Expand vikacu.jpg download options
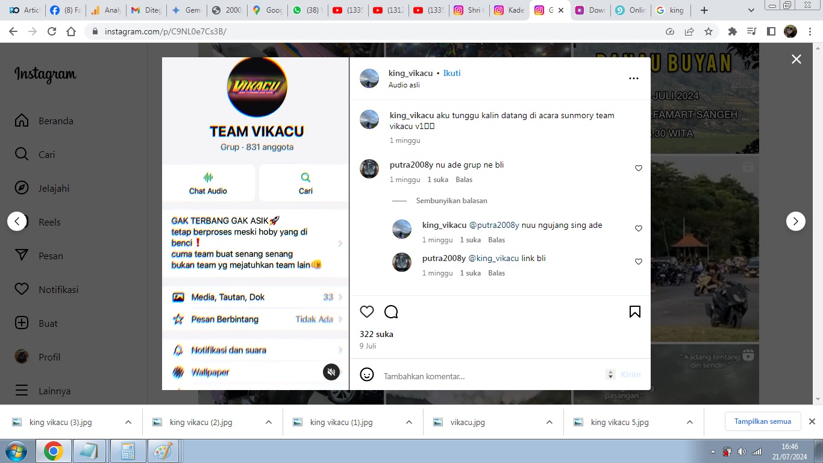Image resolution: width=823 pixels, height=463 pixels. tap(549, 422)
